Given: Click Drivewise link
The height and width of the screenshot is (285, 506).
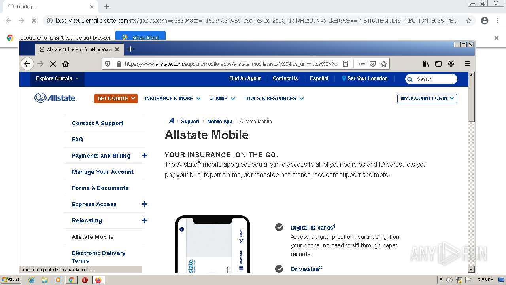Looking at the screenshot, I should (x=306, y=269).
